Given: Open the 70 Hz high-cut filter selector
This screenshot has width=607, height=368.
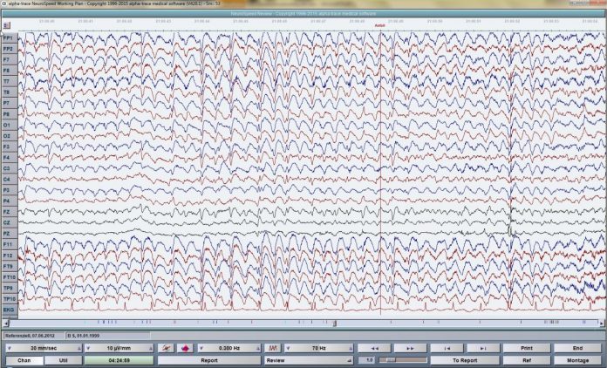Looking at the screenshot, I should click(x=319, y=348).
